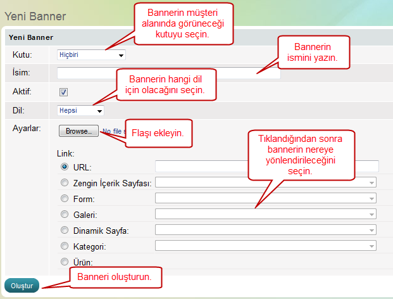
Task: Choose the Ürün radio button
Action: (x=64, y=261)
